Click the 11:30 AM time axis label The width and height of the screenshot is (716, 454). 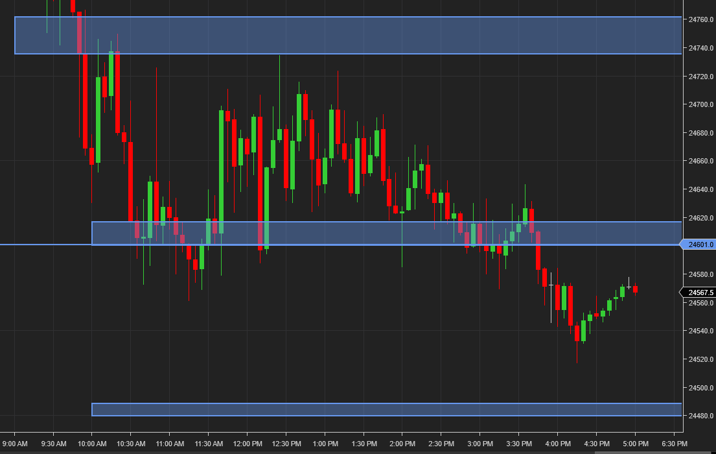[x=209, y=444]
